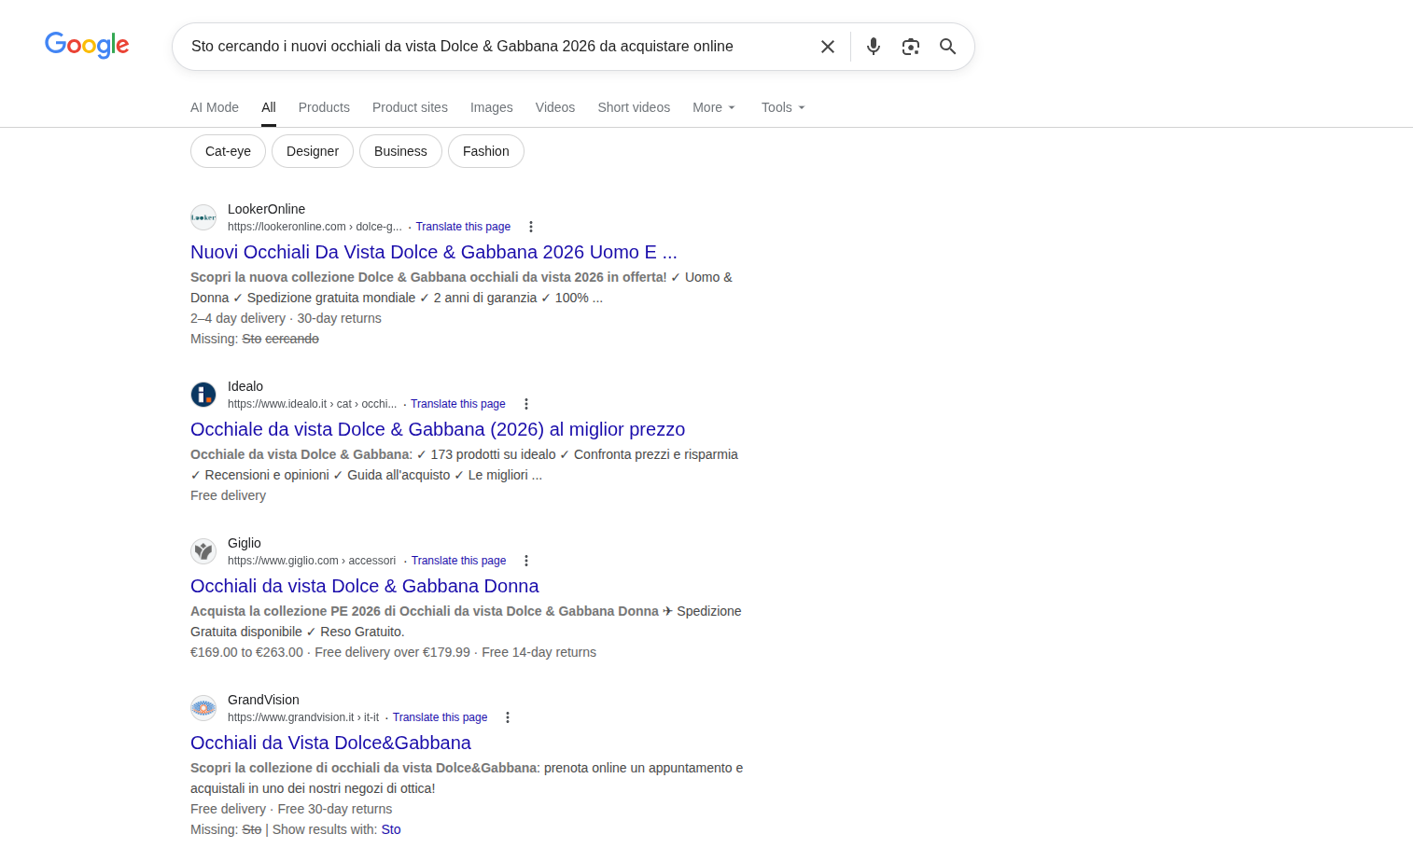Open 'Occhiale da vista Dolce & Gabbana (2026)' result
This screenshot has width=1413, height=848.
(438, 429)
